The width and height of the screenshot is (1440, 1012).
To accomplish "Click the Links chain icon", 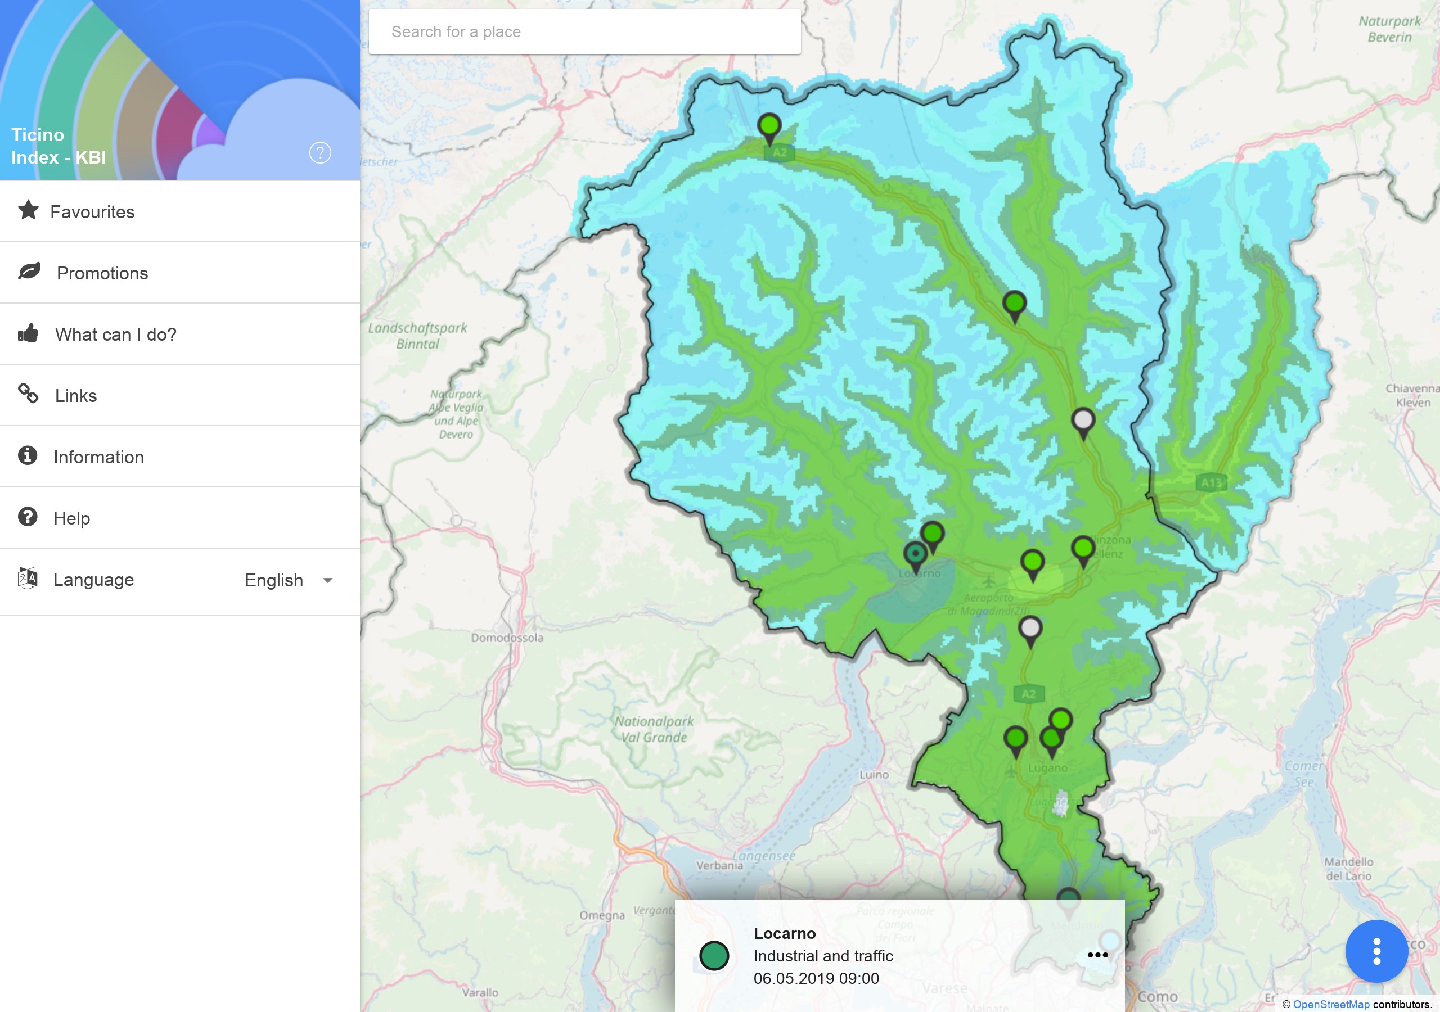I will [x=28, y=394].
